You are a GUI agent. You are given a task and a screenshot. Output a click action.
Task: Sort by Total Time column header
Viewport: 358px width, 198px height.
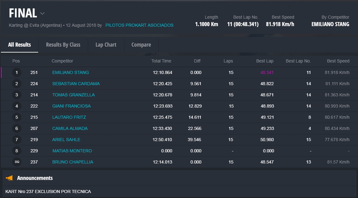tap(161, 61)
